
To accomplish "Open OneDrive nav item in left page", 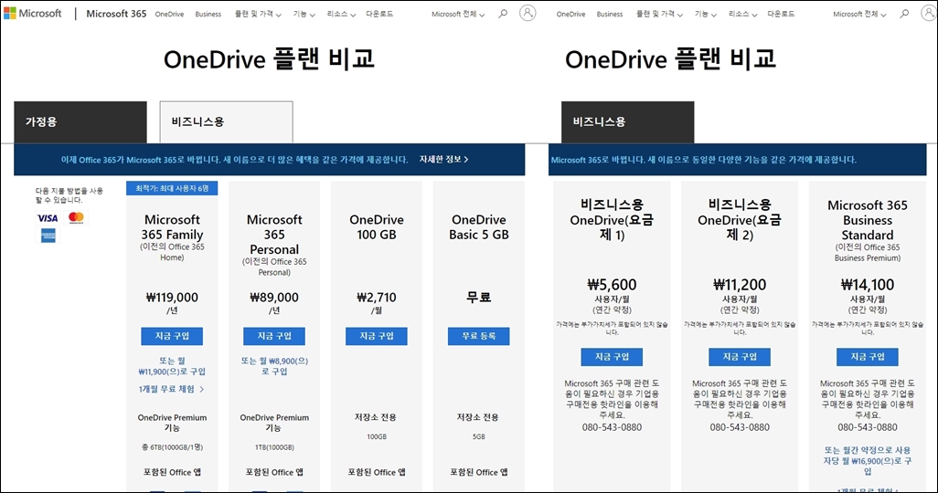I will 169,14.
